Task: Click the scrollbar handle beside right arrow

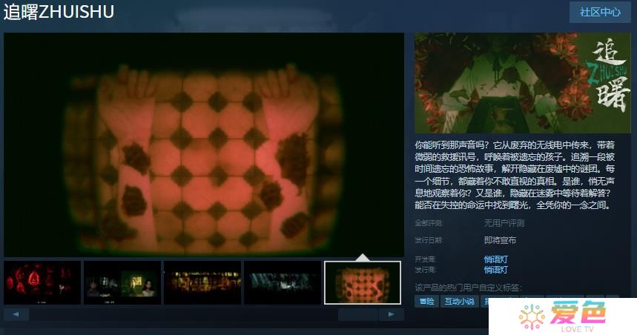Action: (358, 314)
